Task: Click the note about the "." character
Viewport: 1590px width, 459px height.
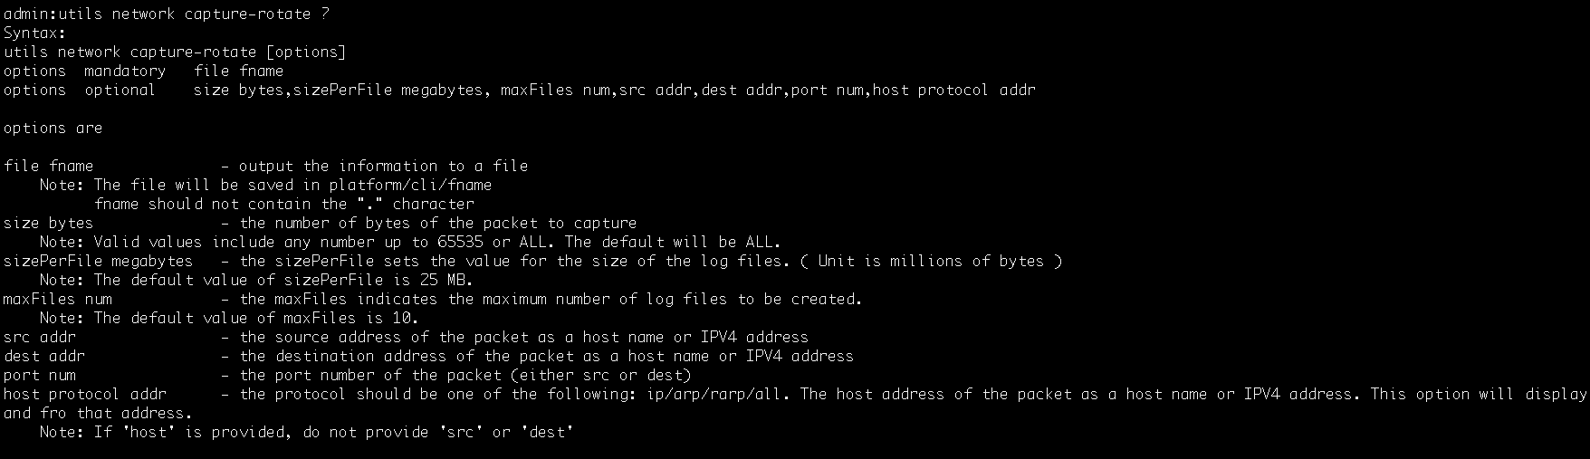Action: 283,204
